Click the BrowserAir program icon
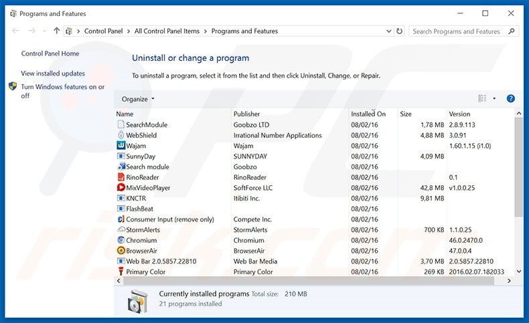Viewport: 529px width, 323px height. pos(121,250)
